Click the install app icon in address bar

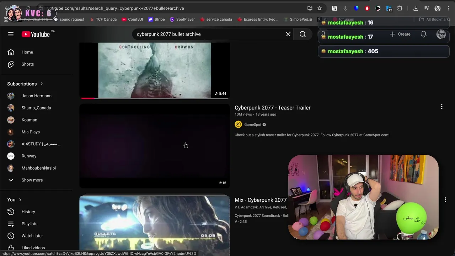310,8
